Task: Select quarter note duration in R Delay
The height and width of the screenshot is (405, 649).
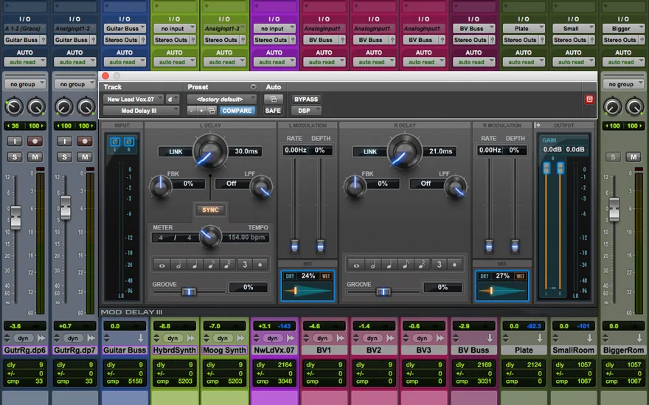Action: coord(389,265)
